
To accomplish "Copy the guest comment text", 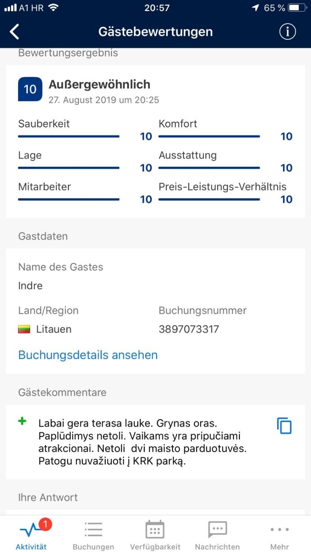I will [x=284, y=426].
